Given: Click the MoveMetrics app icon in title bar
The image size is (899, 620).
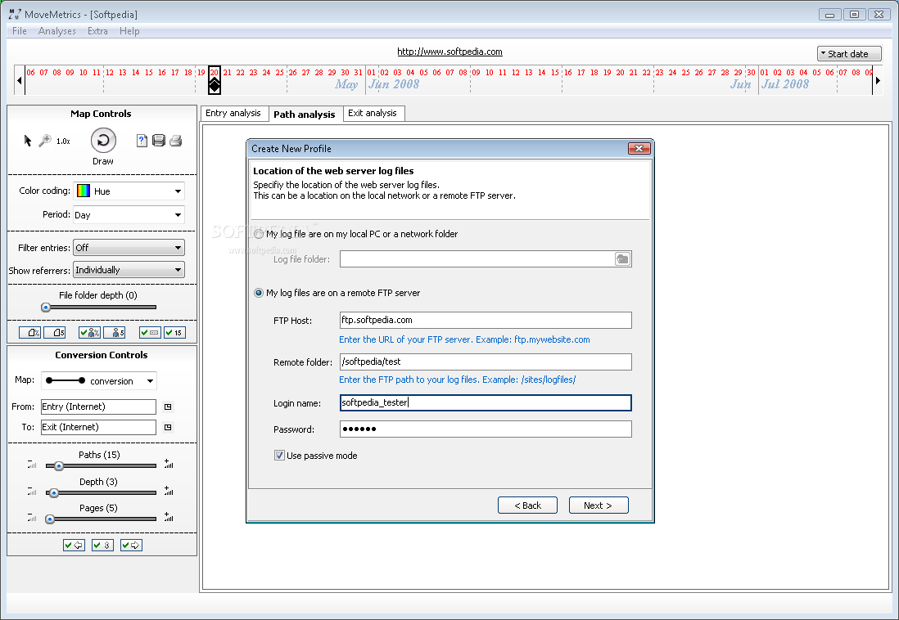Looking at the screenshot, I should 15,14.
